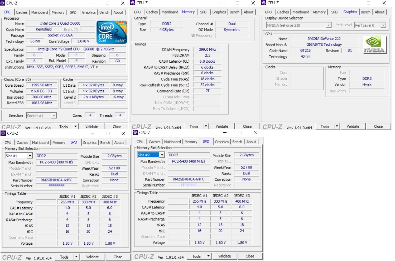Click Close button in the Memory tab window
The height and width of the screenshot is (261, 395).
coord(247,126)
